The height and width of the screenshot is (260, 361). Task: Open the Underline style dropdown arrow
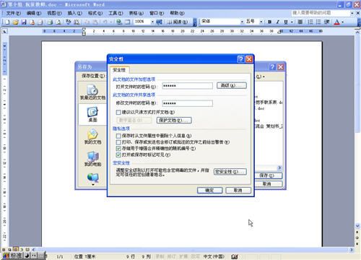[292, 22]
